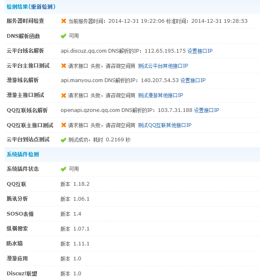Click 测试漫游其他接口IP link
The image size is (260, 279).
click(x=160, y=95)
